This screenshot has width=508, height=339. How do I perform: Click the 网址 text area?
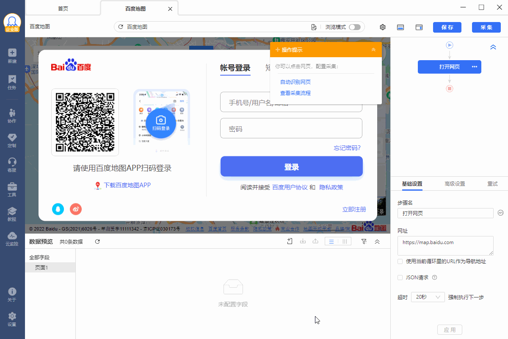pyautogui.click(x=445, y=246)
